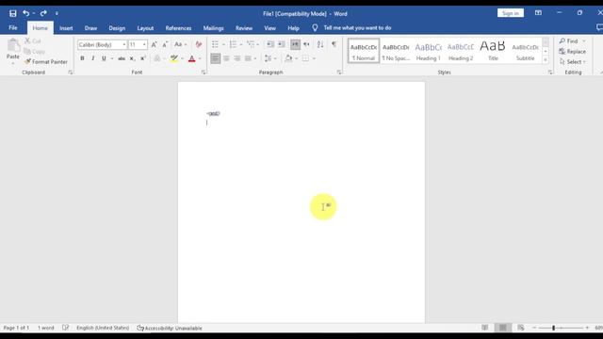
Task: Center align the text
Action: click(x=226, y=58)
